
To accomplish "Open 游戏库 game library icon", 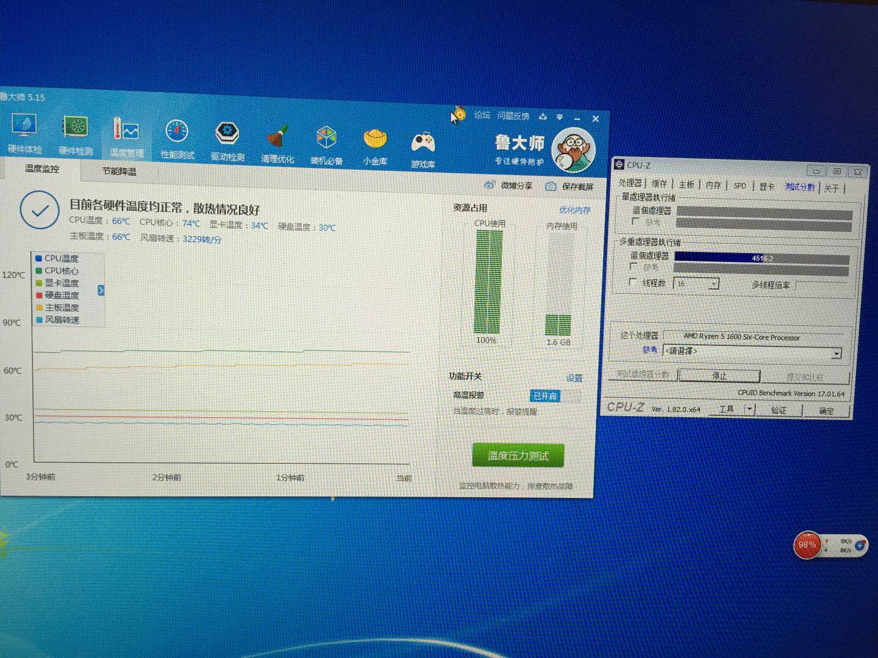I will [x=423, y=150].
